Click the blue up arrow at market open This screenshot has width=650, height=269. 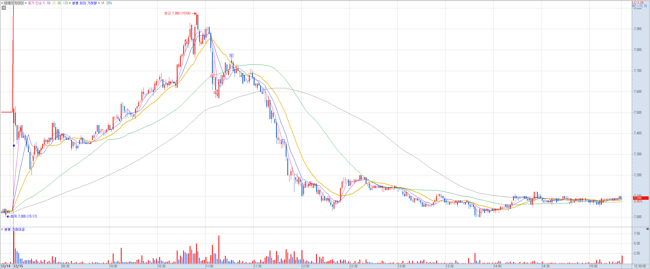coord(14,145)
